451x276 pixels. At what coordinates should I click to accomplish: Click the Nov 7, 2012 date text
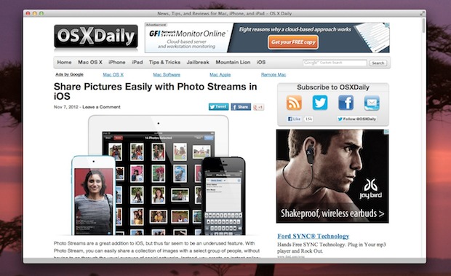(x=66, y=107)
